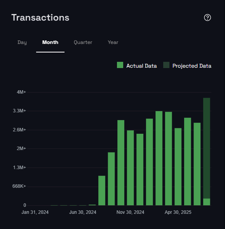Select the small light-green bar under the projection
Image resolution: width=225 pixels, height=229 pixels.
pos(207,202)
